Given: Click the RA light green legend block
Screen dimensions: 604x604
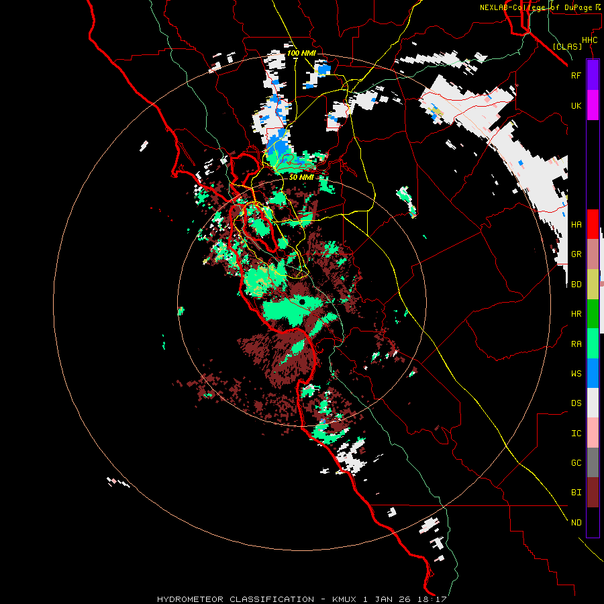Looking at the screenshot, I should (593, 344).
